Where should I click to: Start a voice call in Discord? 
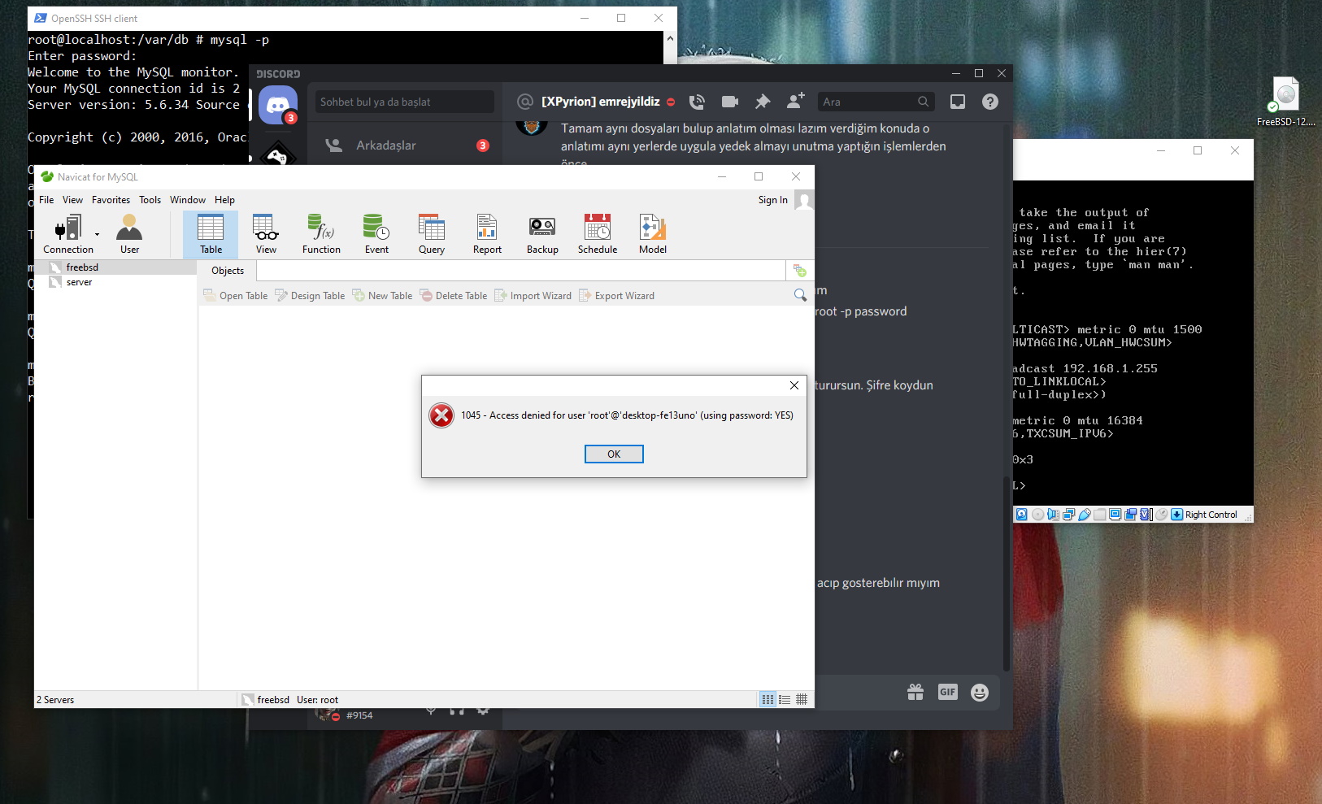coord(697,102)
